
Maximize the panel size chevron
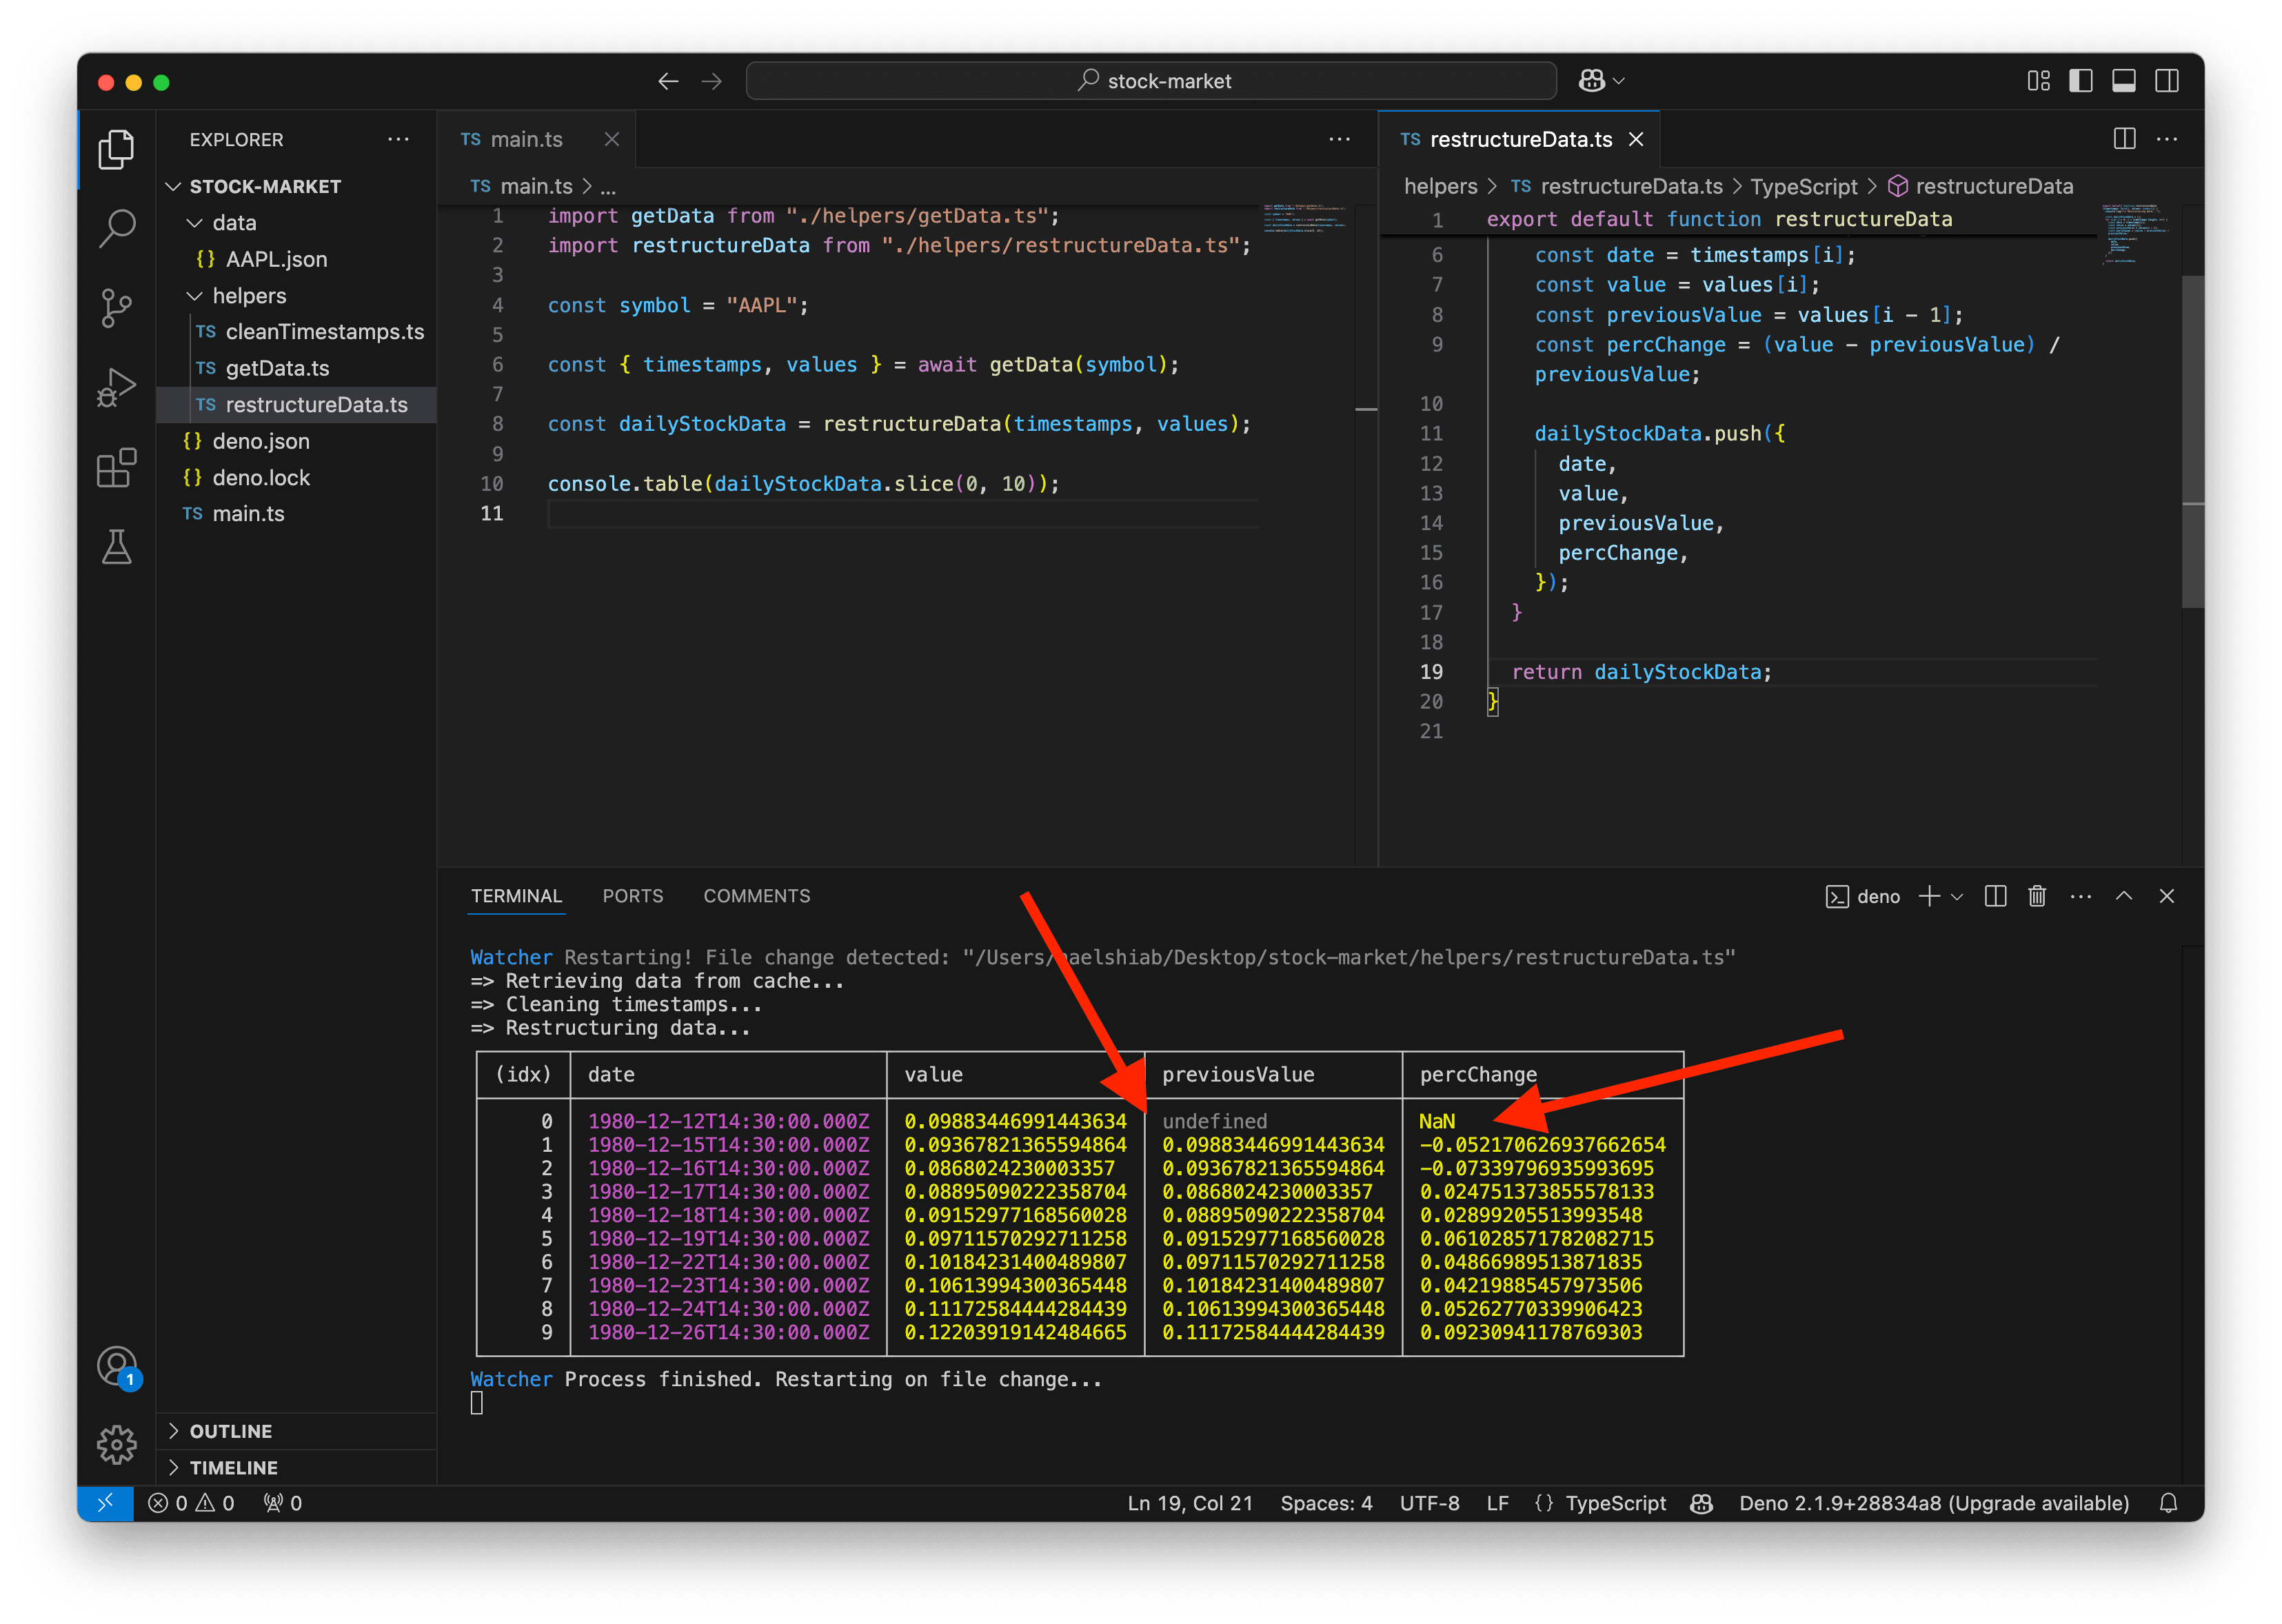2124,896
